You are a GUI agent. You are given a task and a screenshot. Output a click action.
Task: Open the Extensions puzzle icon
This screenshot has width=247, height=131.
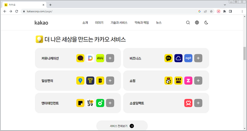tap(224, 11)
